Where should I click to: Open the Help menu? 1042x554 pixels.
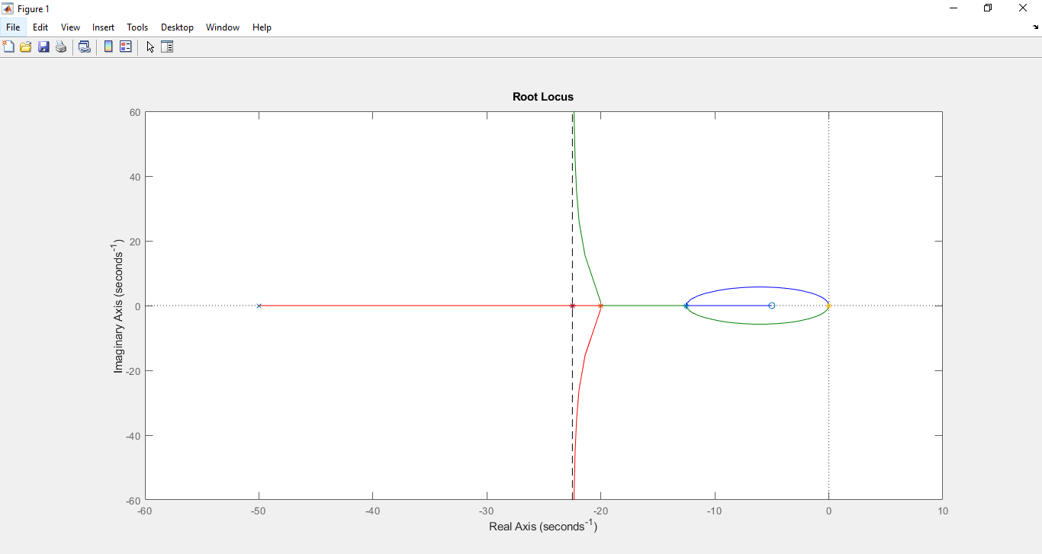262,27
